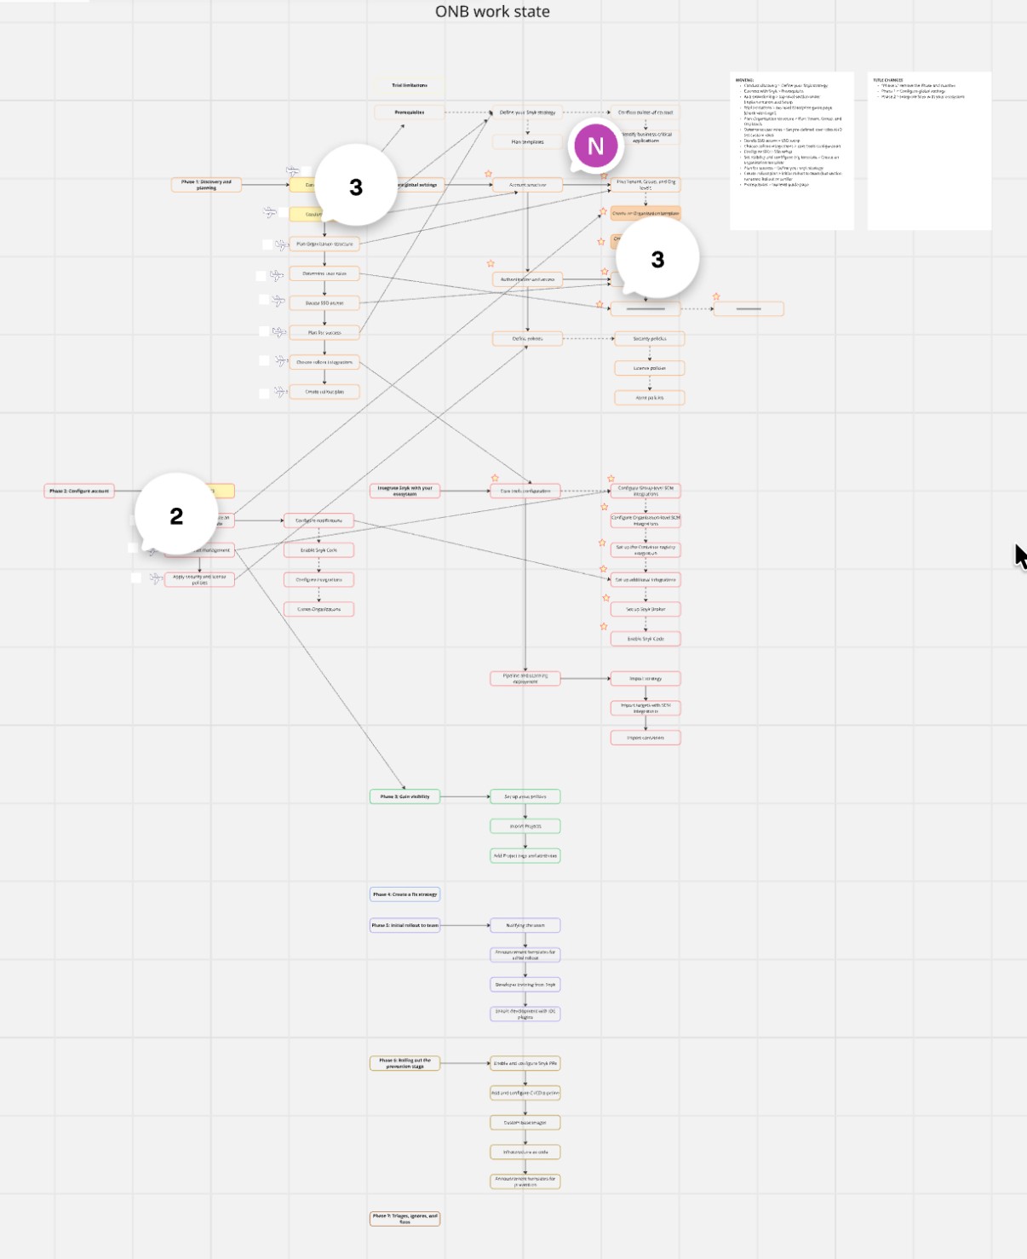Click the "Import Projects" node
This screenshot has width=1027, height=1259.
525,825
